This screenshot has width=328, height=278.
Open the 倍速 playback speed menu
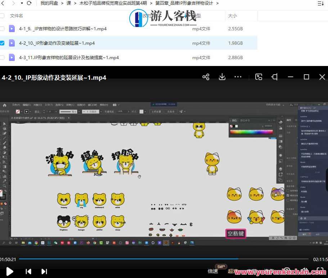click(213, 272)
